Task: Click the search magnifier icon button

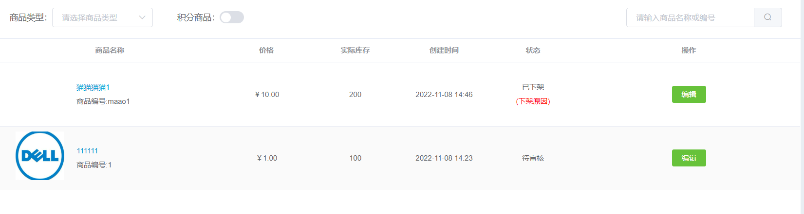Action: (767, 17)
